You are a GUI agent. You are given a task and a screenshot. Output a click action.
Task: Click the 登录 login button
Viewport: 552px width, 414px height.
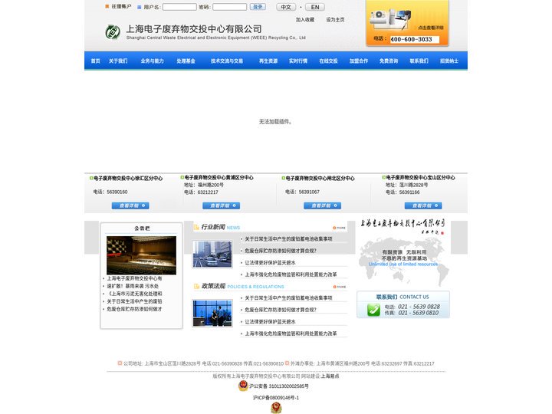point(258,7)
